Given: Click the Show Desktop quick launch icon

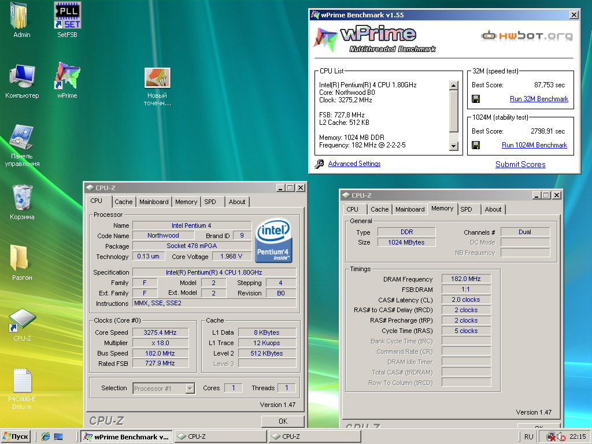Looking at the screenshot, I should click(x=58, y=436).
